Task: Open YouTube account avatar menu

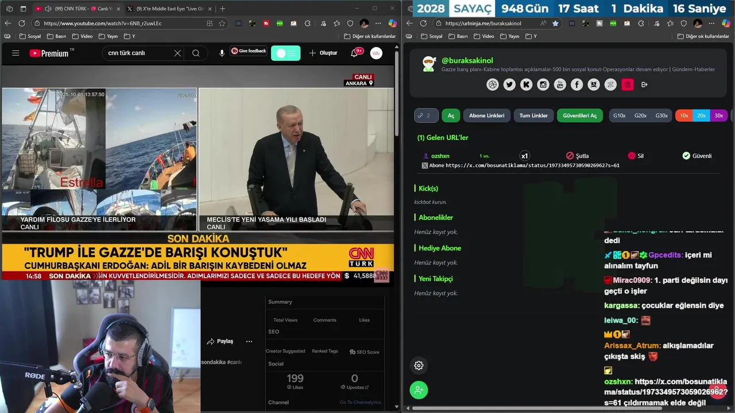Action: [376, 53]
